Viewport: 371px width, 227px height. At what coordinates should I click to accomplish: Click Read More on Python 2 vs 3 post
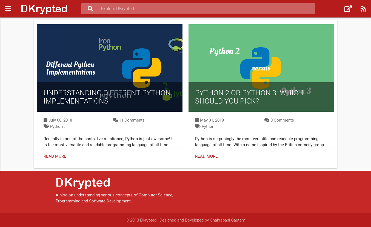[x=206, y=156]
